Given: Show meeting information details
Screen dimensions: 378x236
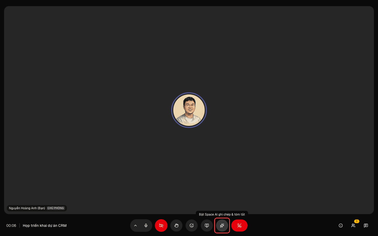Looking at the screenshot, I should coord(341,226).
